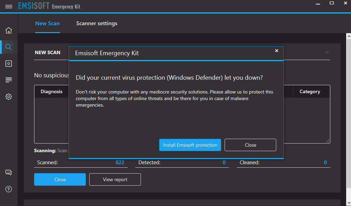Click the scrollbar up arrow
Image resolution: width=351 pixels, height=206 pixels.
click(x=348, y=36)
